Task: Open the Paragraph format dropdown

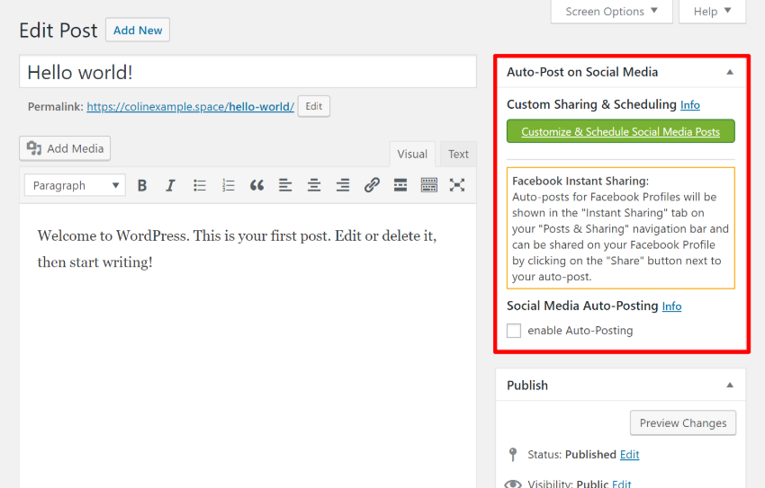Action: point(75,185)
